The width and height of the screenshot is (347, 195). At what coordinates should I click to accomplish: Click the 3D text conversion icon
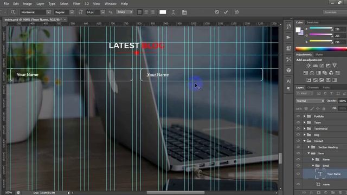pos(236,12)
